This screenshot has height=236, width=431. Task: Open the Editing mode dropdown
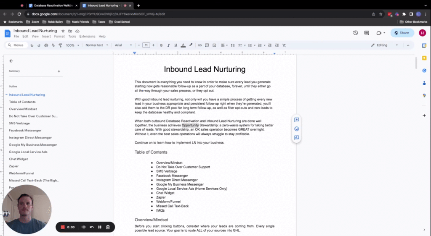pos(384,45)
